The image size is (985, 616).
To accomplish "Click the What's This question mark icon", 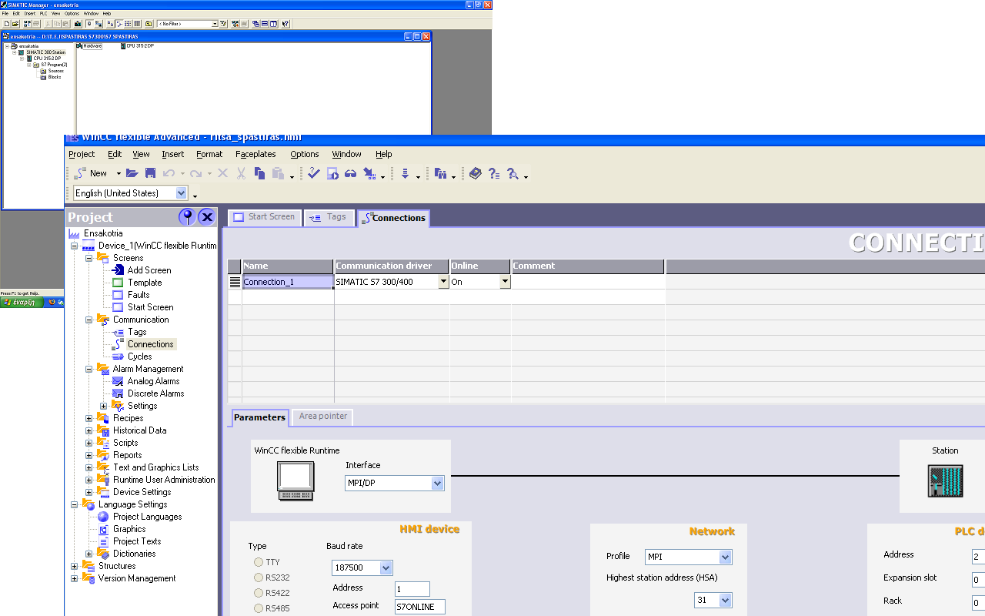I will tap(494, 173).
